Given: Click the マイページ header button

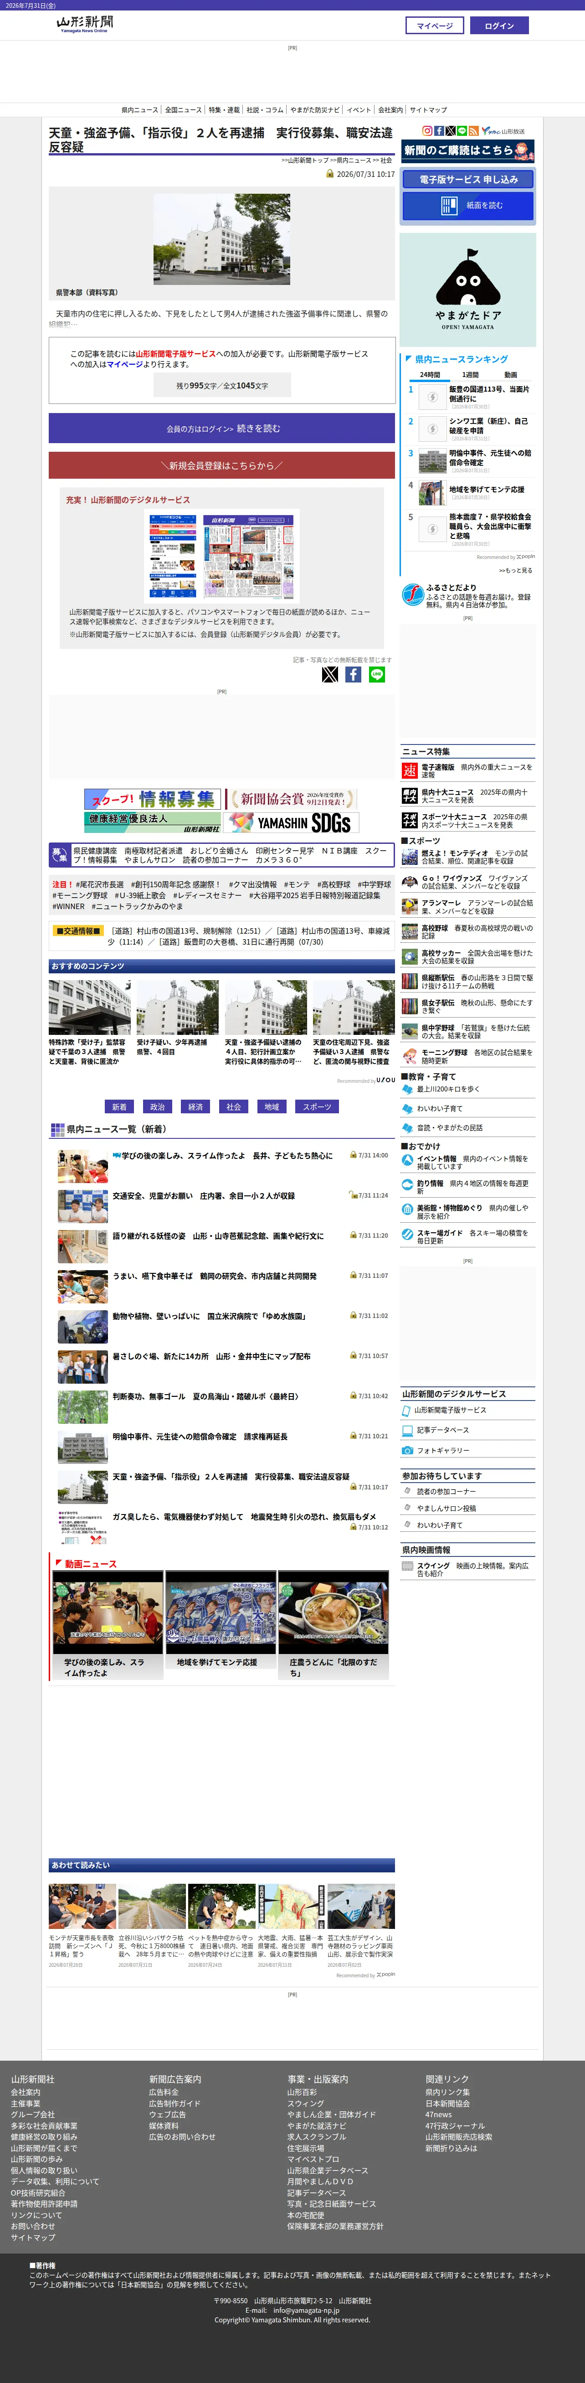Looking at the screenshot, I should 434,26.
